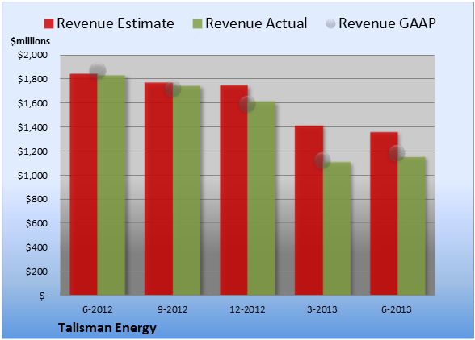Screen dimensions: 475x340
Task: Click the '$200' y-axis label
Action: (x=36, y=272)
